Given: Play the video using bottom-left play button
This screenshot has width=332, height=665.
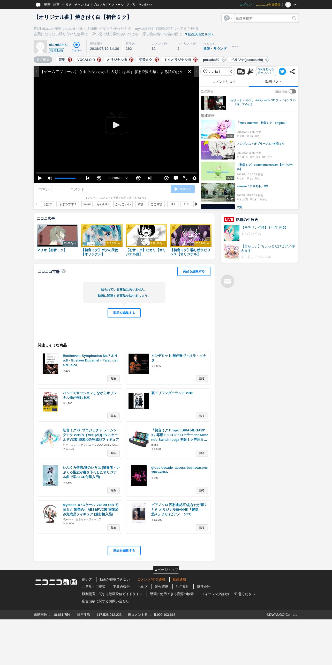Looking at the screenshot, I should click(x=40, y=178).
